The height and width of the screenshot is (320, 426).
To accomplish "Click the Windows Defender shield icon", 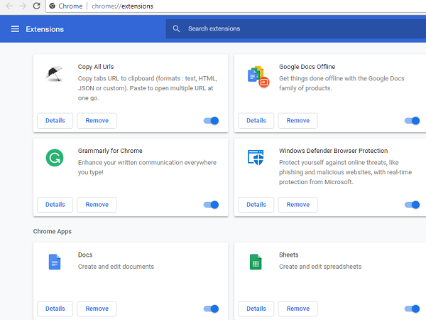I will pos(256,158).
